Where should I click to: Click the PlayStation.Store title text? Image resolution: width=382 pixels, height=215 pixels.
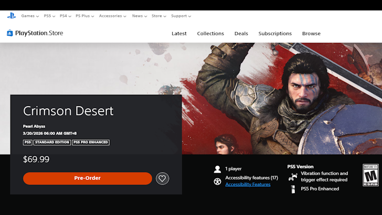pyautogui.click(x=39, y=33)
